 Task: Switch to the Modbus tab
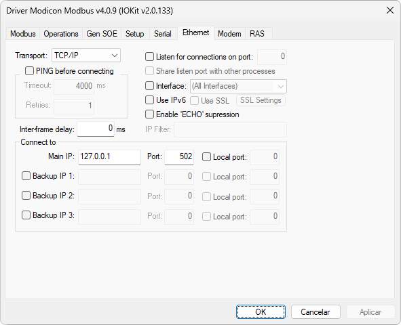(23, 34)
